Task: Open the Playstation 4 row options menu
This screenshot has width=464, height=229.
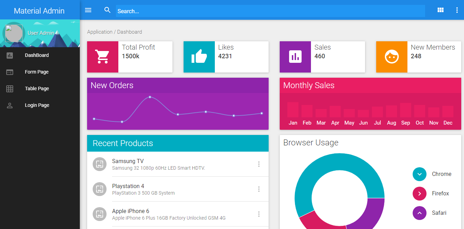Action: (259, 189)
